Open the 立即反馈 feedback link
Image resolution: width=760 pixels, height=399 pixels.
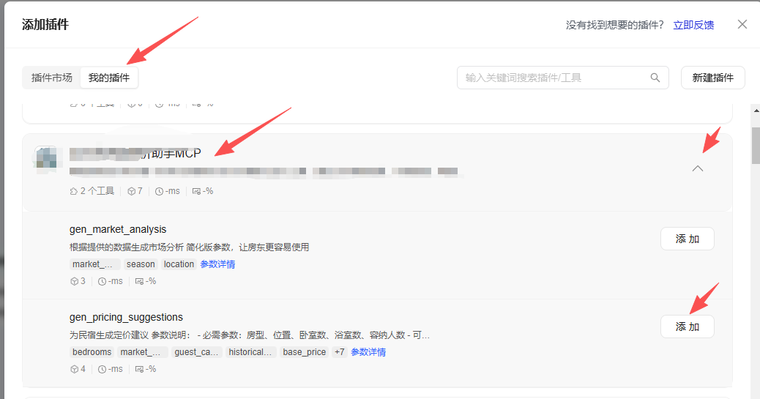click(693, 25)
